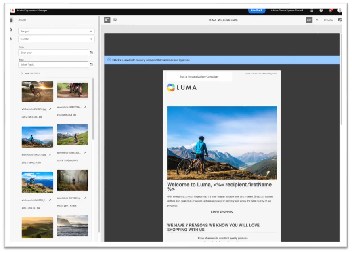352x253 pixels.
Task: Open Adobe Demo System Shared tenant menu
Action: (287, 11)
